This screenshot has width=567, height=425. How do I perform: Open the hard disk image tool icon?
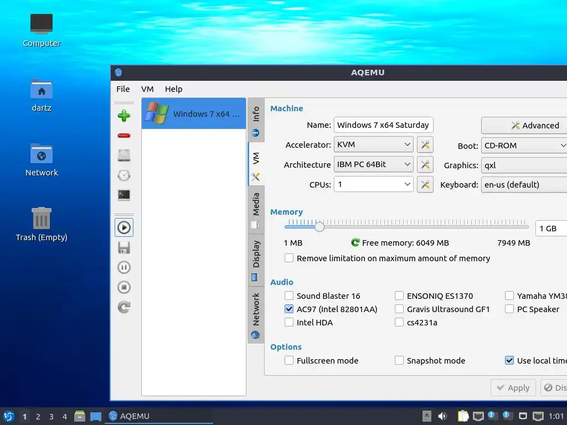pyautogui.click(x=124, y=155)
